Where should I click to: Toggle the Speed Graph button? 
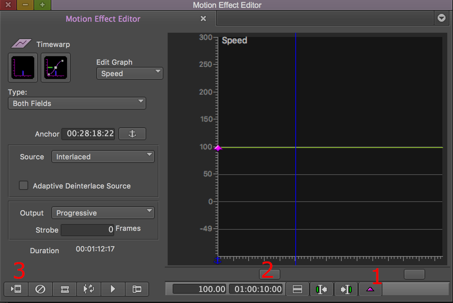[23, 68]
